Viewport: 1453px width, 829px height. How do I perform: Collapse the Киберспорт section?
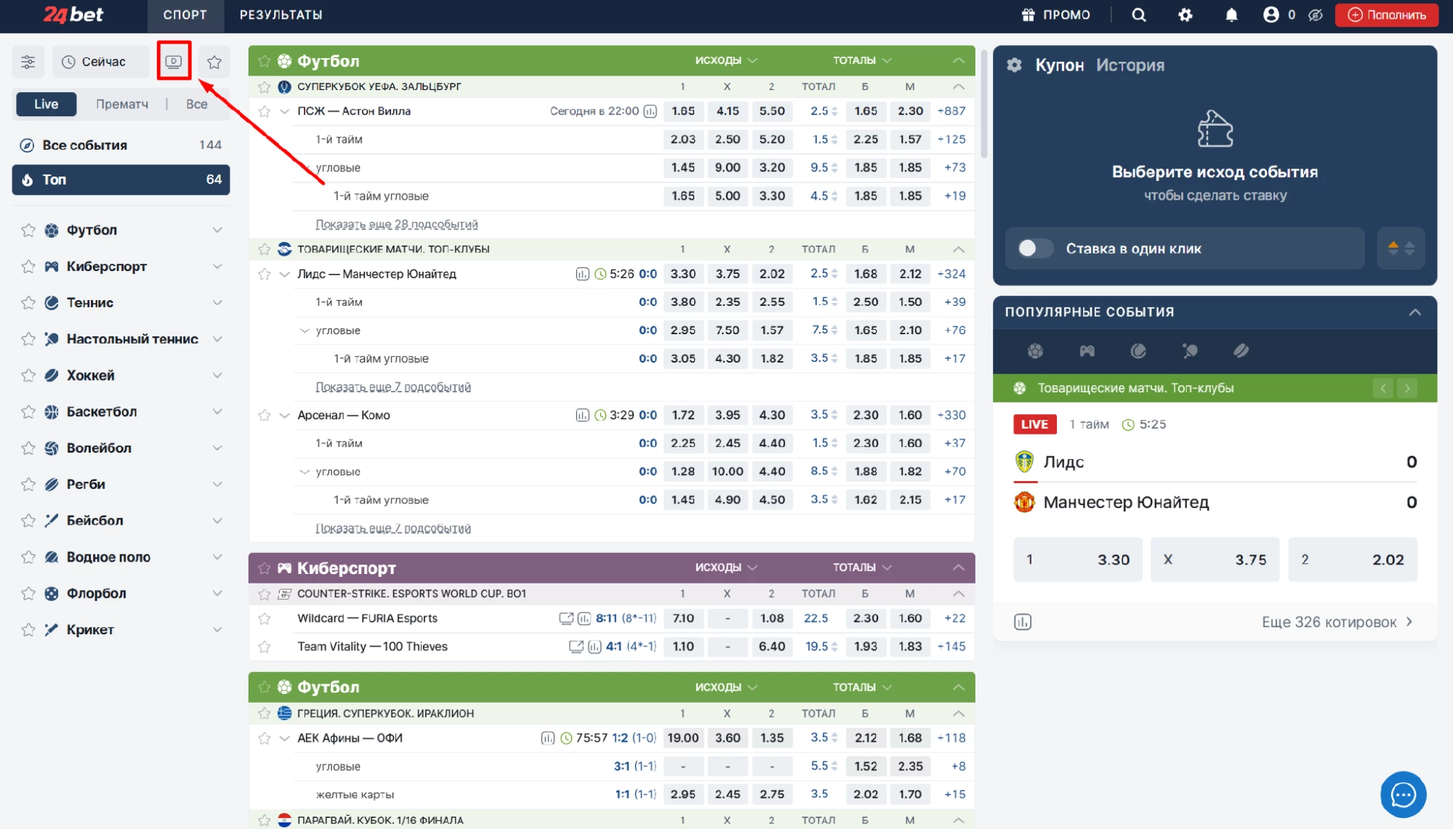959,567
